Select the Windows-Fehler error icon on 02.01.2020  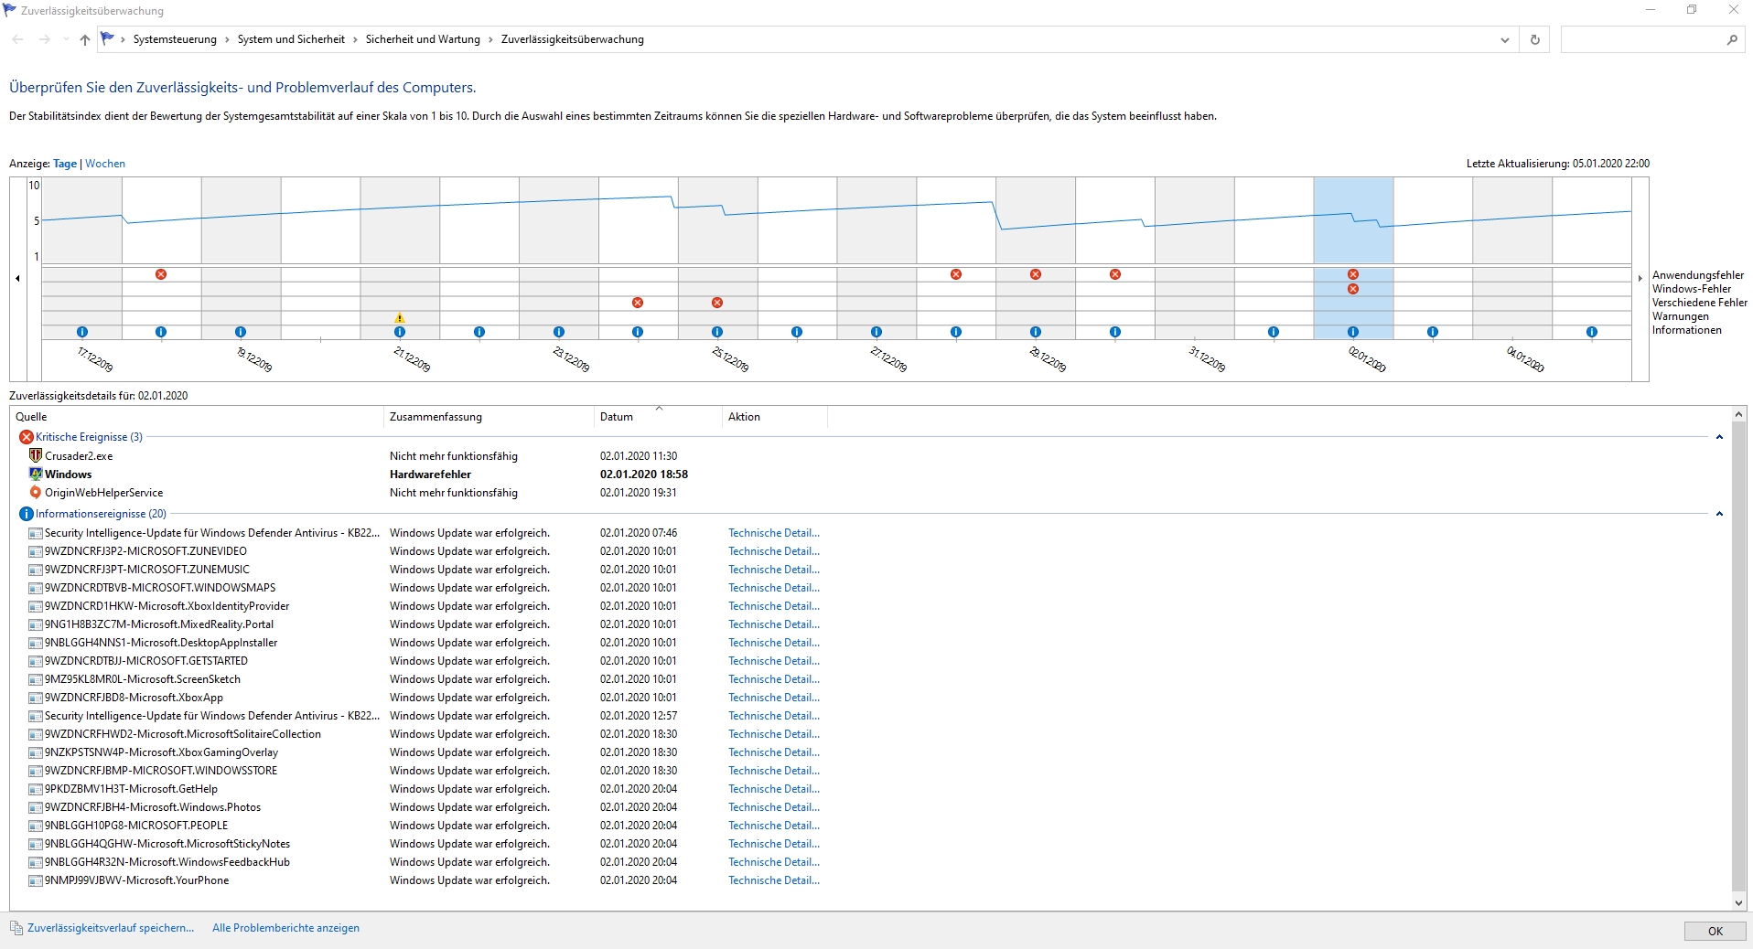pos(1353,289)
